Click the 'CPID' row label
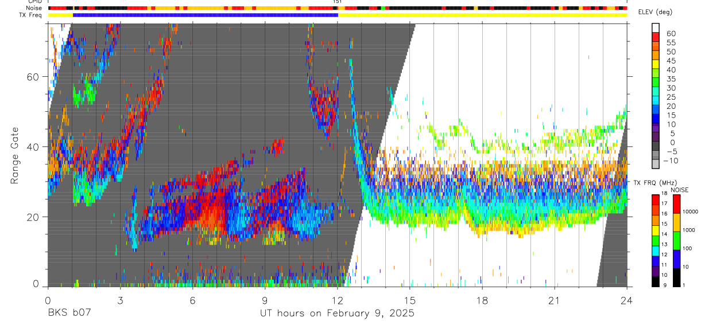The image size is (705, 325). tap(34, 2)
